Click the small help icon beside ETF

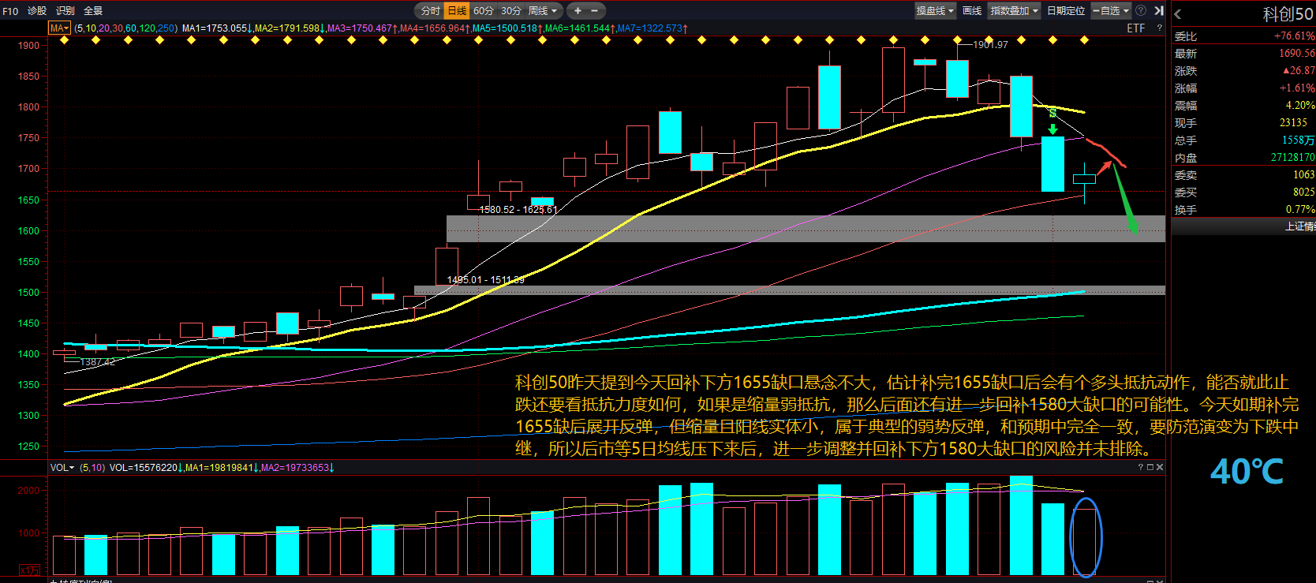pyautogui.click(x=1159, y=28)
